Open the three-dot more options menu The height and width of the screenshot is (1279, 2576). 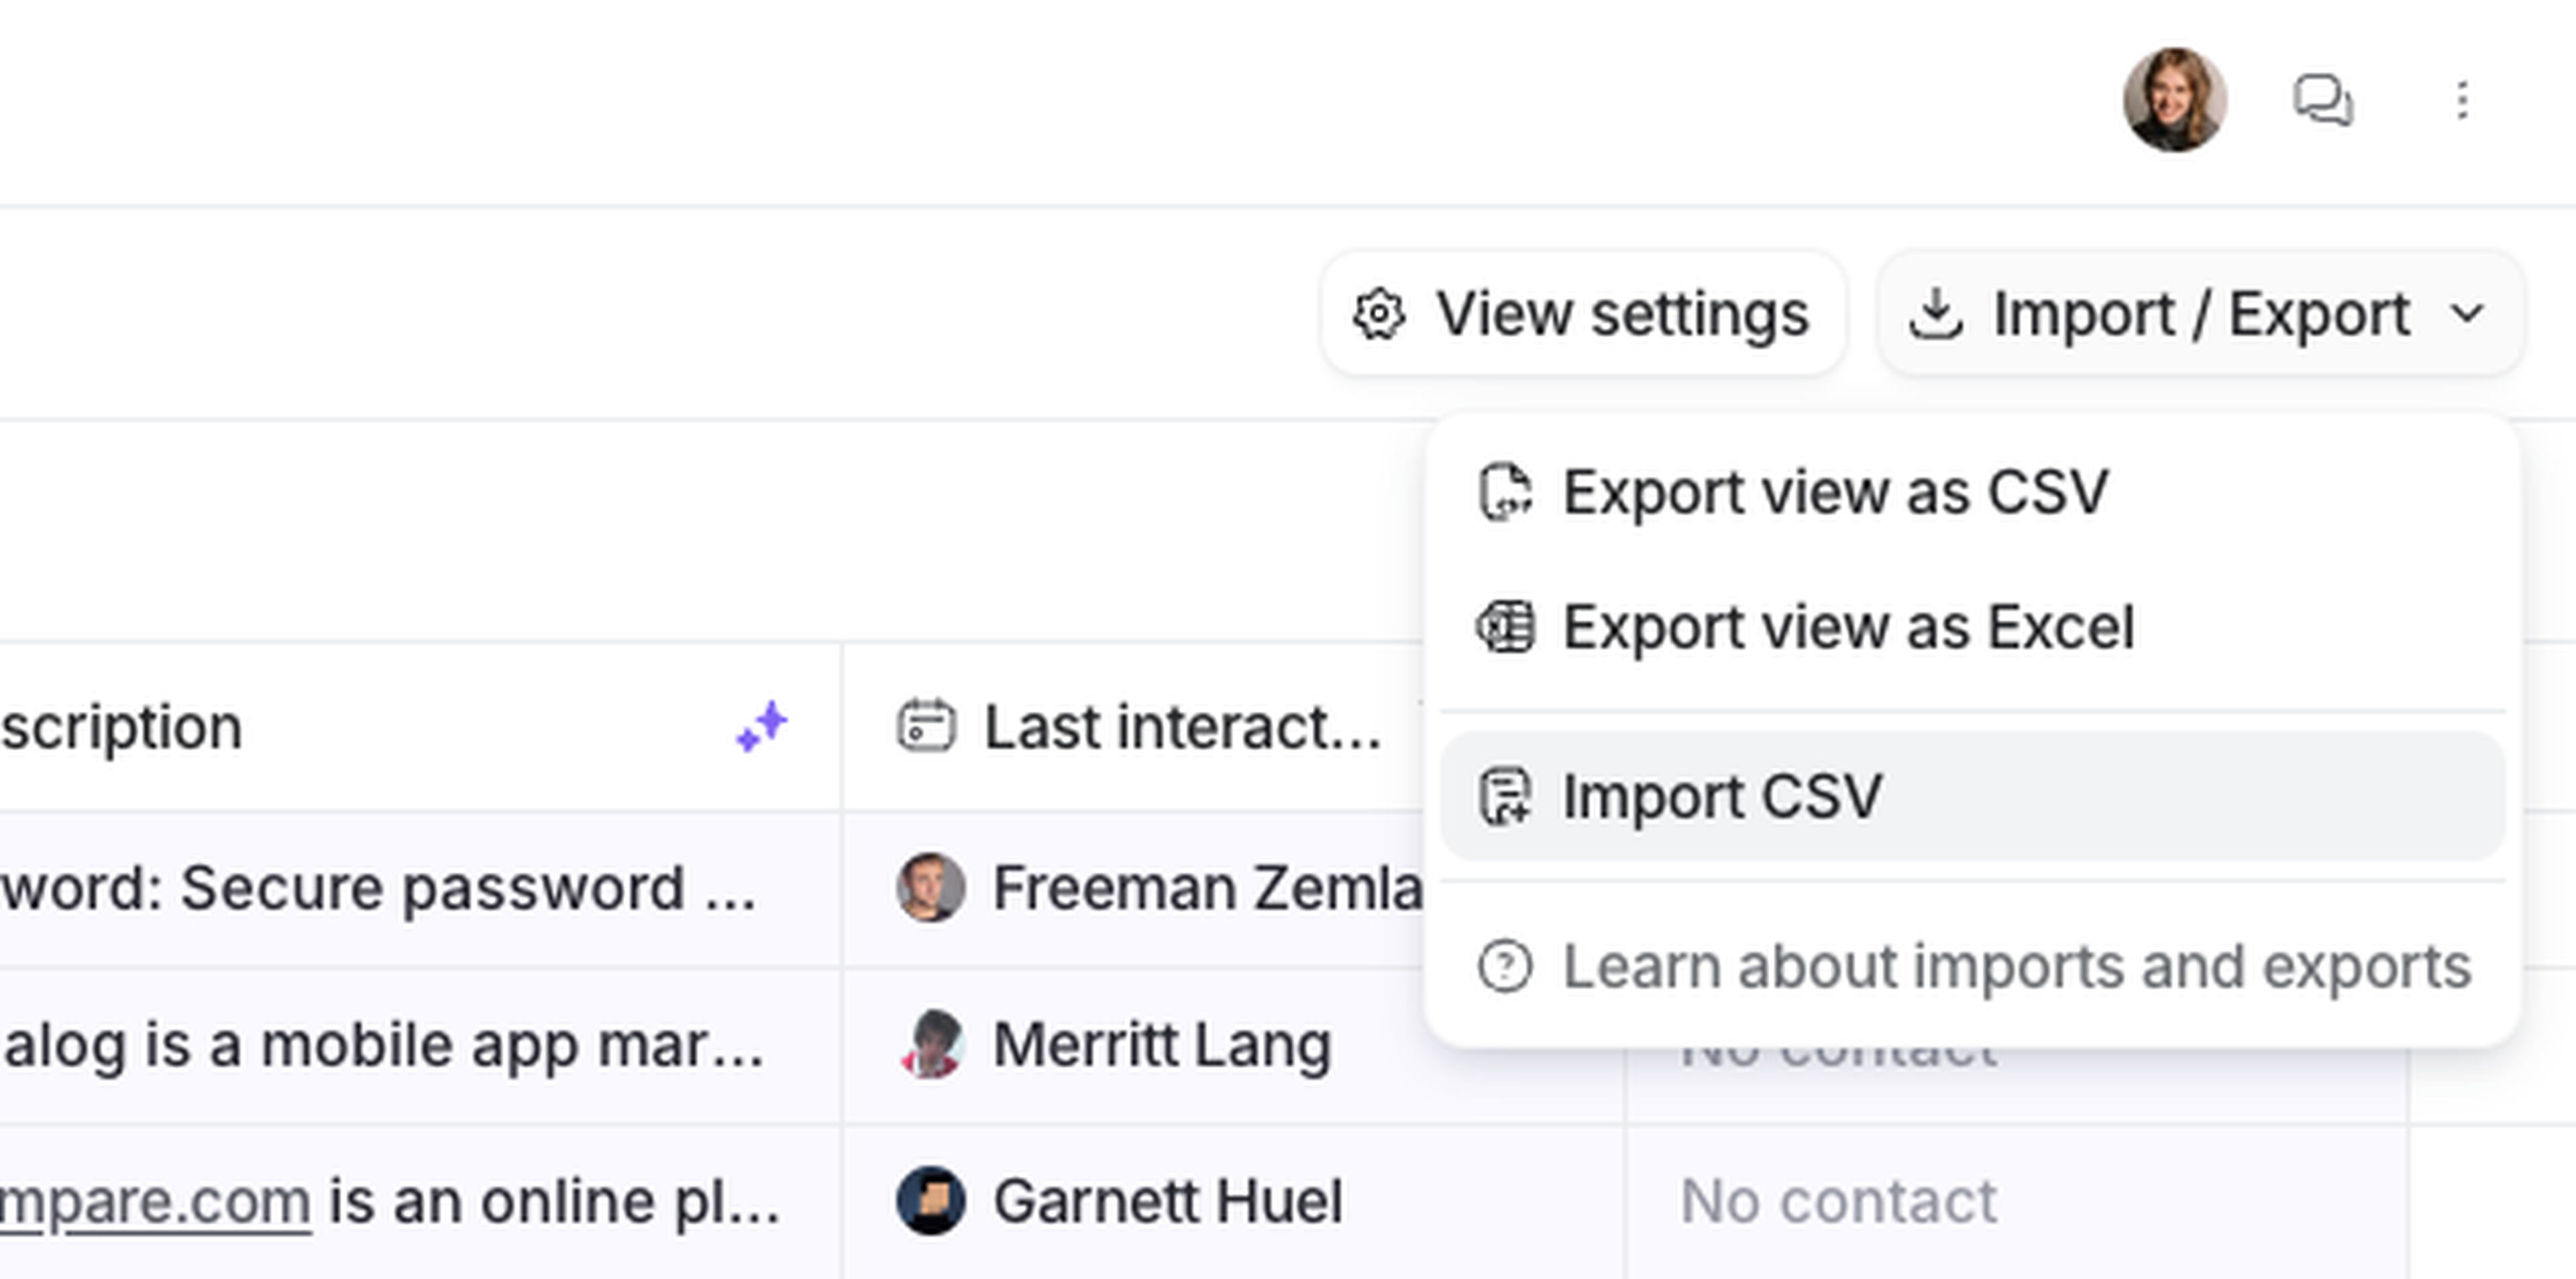coord(2462,100)
